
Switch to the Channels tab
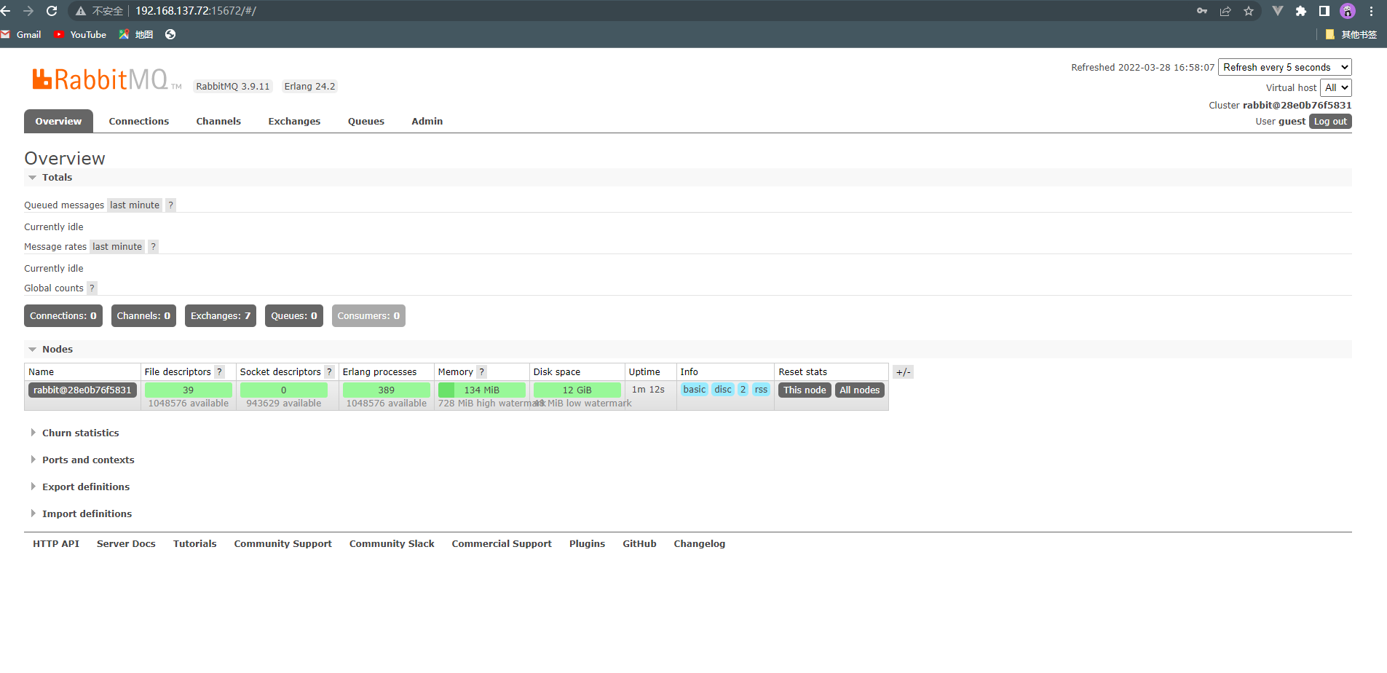click(x=218, y=122)
